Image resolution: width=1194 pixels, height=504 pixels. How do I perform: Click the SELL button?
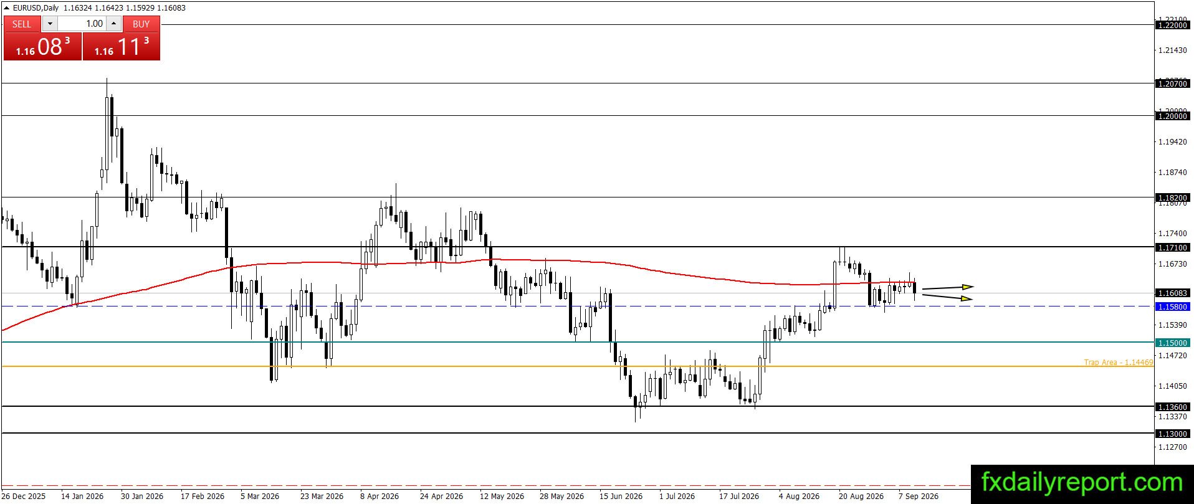(22, 24)
